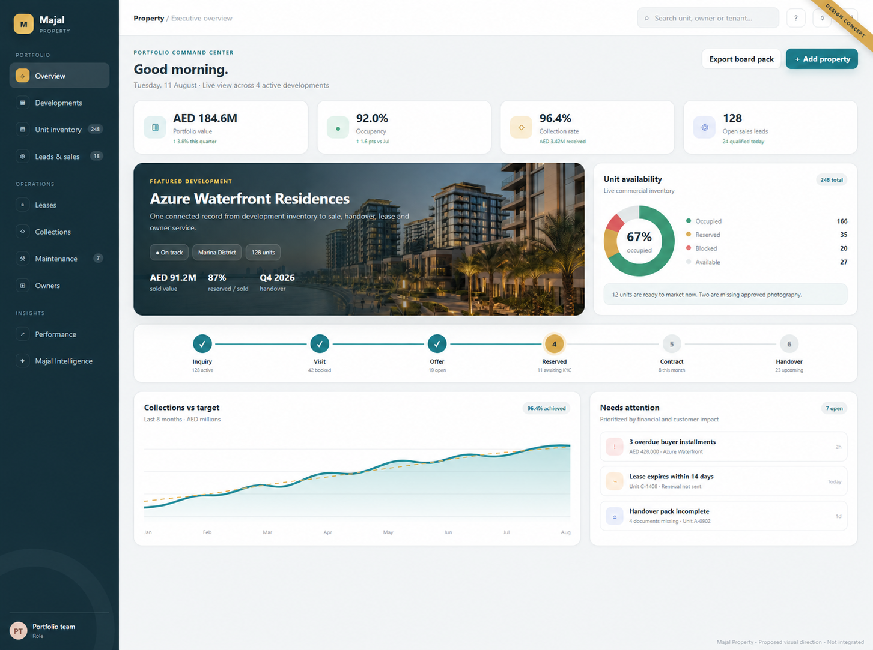
Task: Click the 248 total badge
Action: 832,180
